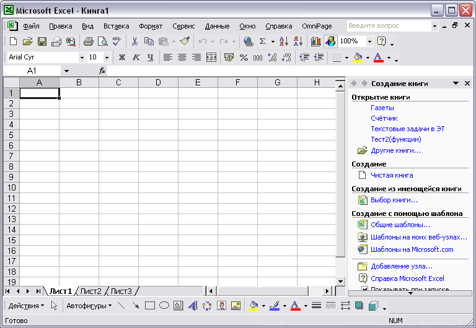Open the Автофигуры menu

(x=89, y=306)
